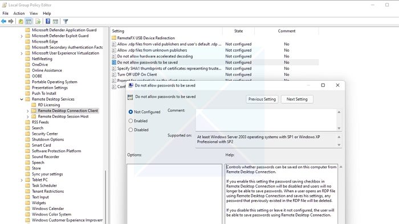Click the Previous Setting button

click(262, 99)
